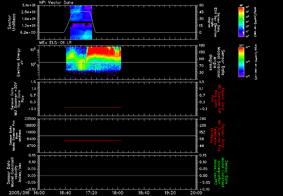
Task: Click the "1.9e+01" sector tick label
Action: pos(29,19)
